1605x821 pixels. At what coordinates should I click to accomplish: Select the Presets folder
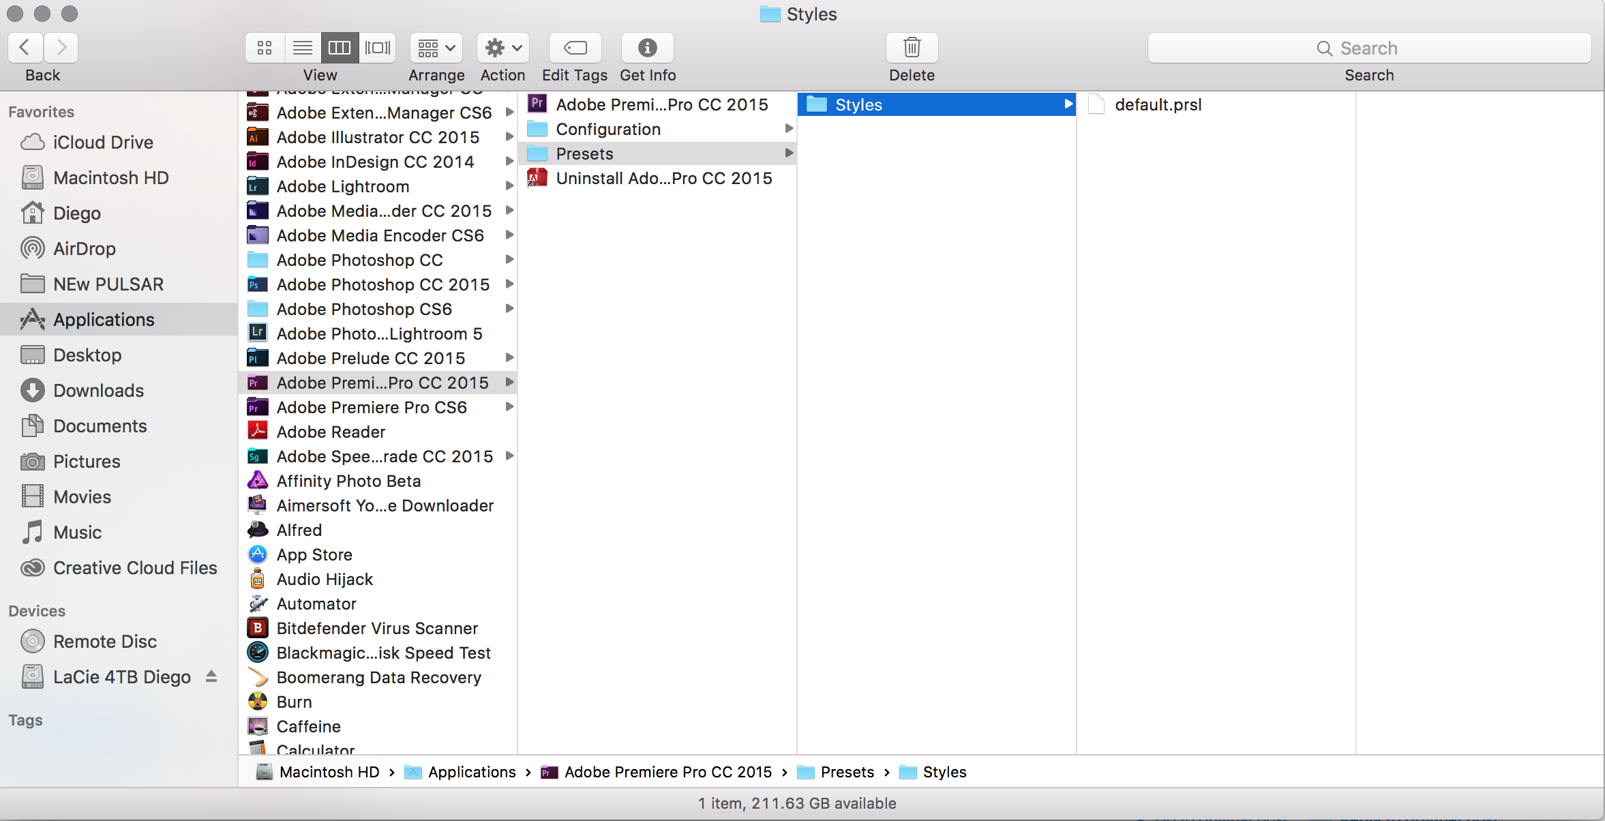pos(657,153)
